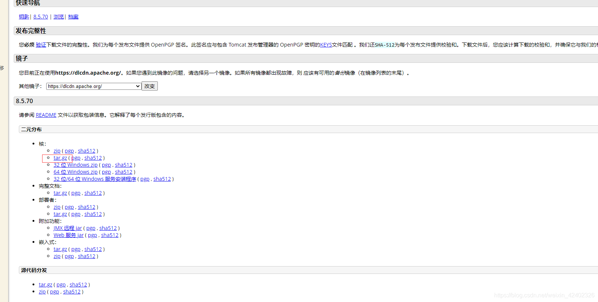Open the KEYS file link
The image size is (598, 302).
(326, 45)
